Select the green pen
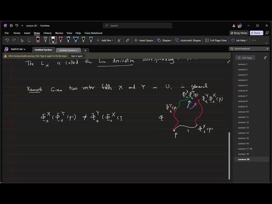Image resolution: width=272 pixels, height=204 pixels. (x=83, y=40)
